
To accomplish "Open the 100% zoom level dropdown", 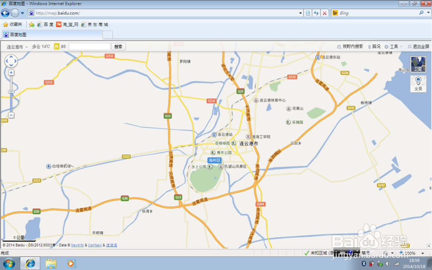I will point(423,253).
